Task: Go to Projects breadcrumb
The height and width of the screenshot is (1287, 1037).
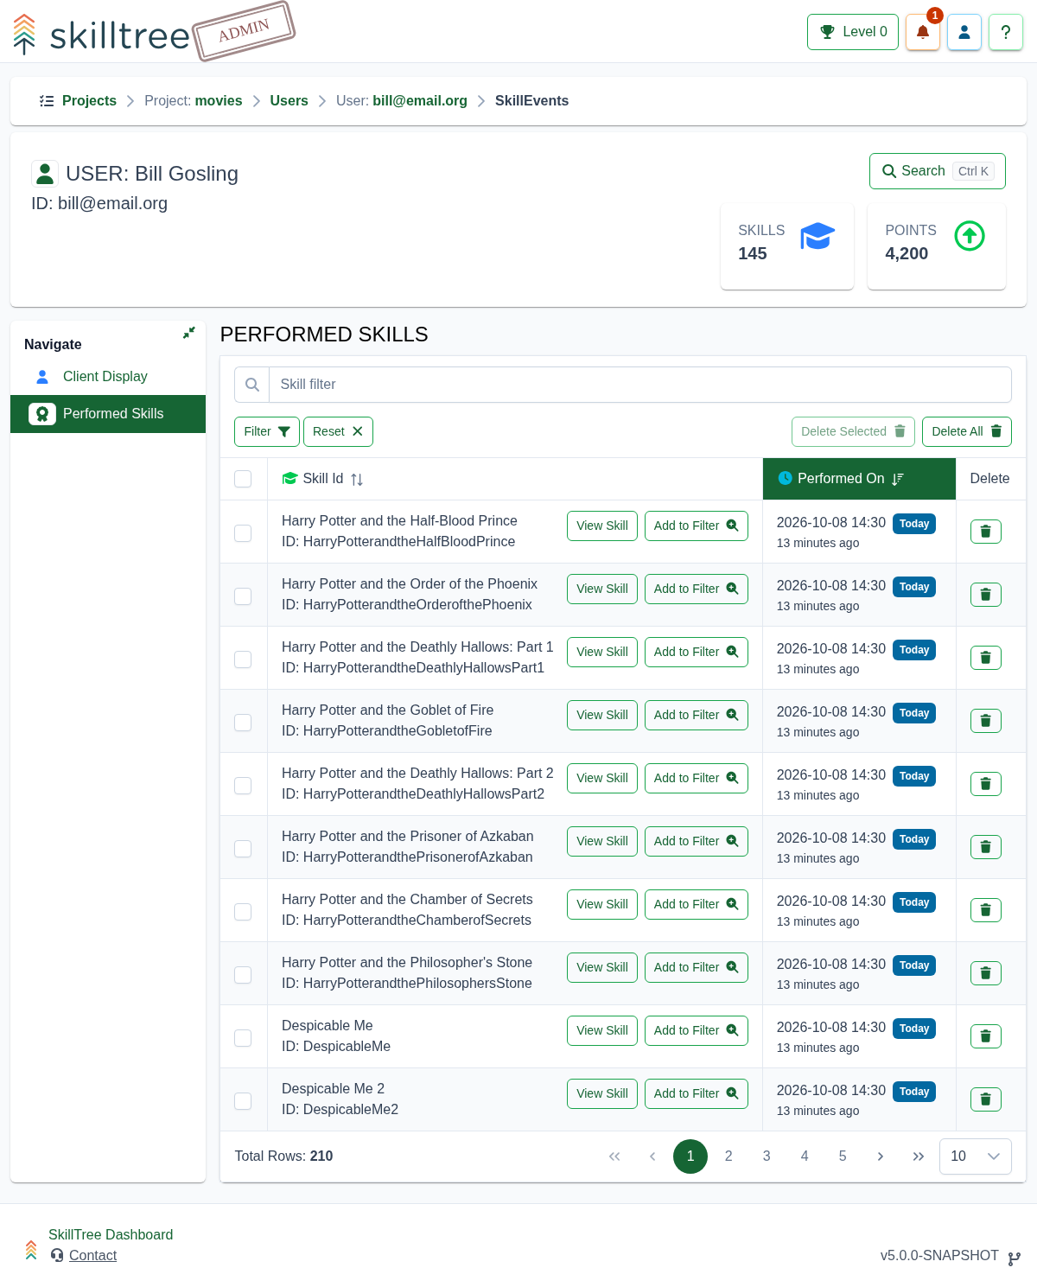Action: [x=89, y=101]
